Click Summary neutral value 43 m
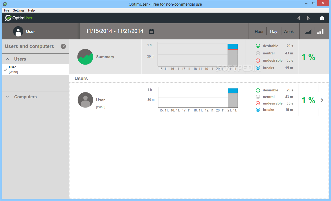The height and width of the screenshot is (201, 331). coord(289,53)
